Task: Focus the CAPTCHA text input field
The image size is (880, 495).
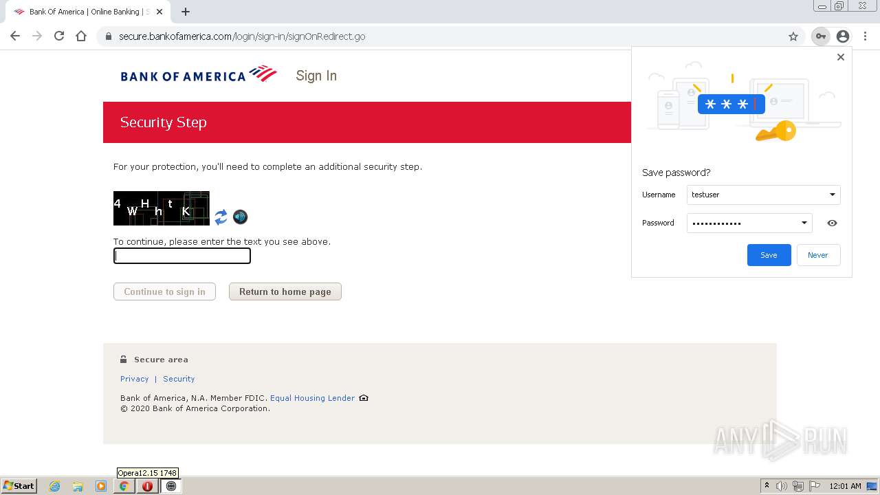Action: pos(182,256)
